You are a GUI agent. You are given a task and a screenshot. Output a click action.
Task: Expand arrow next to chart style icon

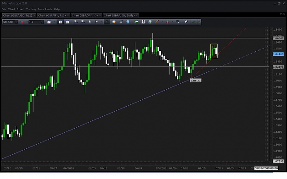click(x=54, y=22)
